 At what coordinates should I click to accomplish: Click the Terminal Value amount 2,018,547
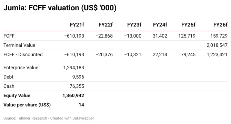(217, 45)
